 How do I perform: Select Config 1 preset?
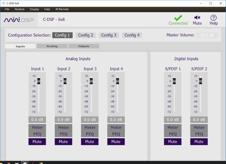(62, 35)
